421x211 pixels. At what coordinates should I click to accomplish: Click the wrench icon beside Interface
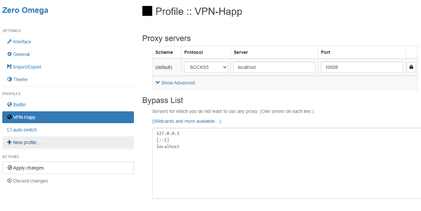coord(10,42)
